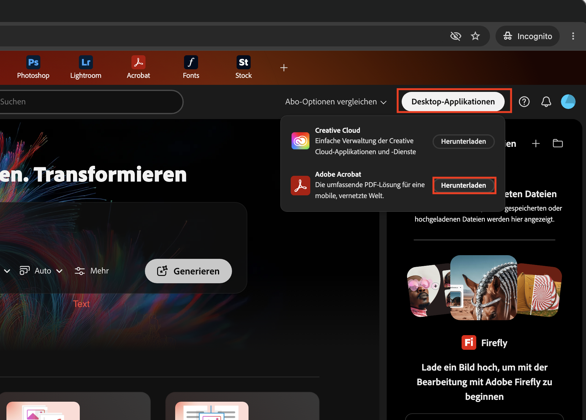
Task: Open the help question mark icon
Action: pos(524,102)
